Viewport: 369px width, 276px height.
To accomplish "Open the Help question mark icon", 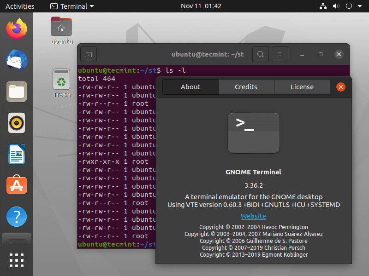I will [x=17, y=217].
